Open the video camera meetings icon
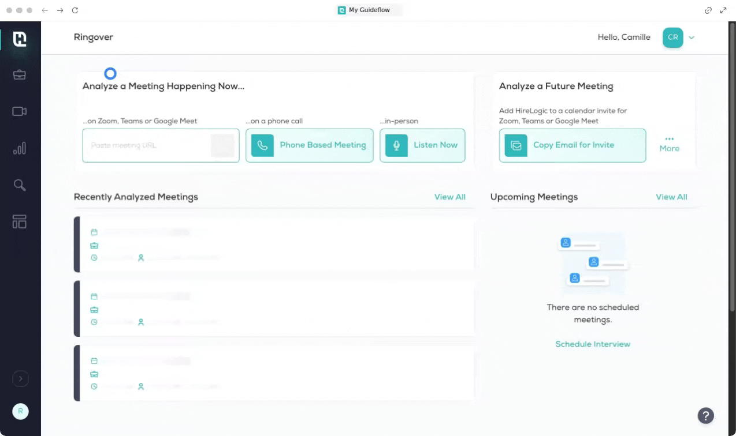Screen dimensions: 736x436 [x=20, y=111]
